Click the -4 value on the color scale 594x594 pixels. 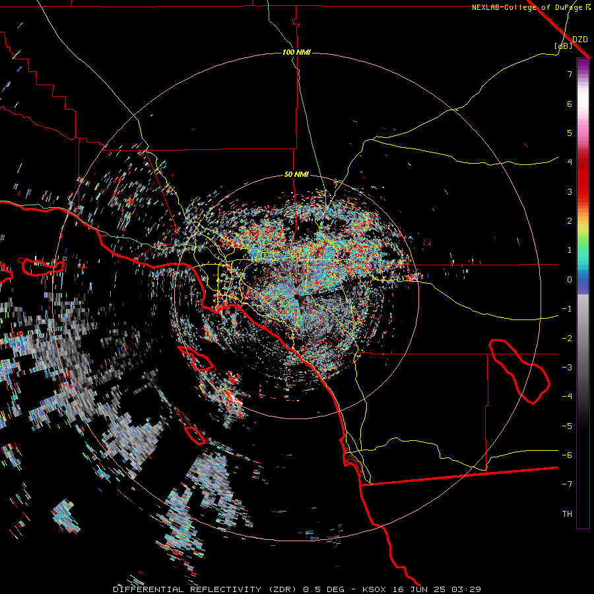click(x=567, y=397)
